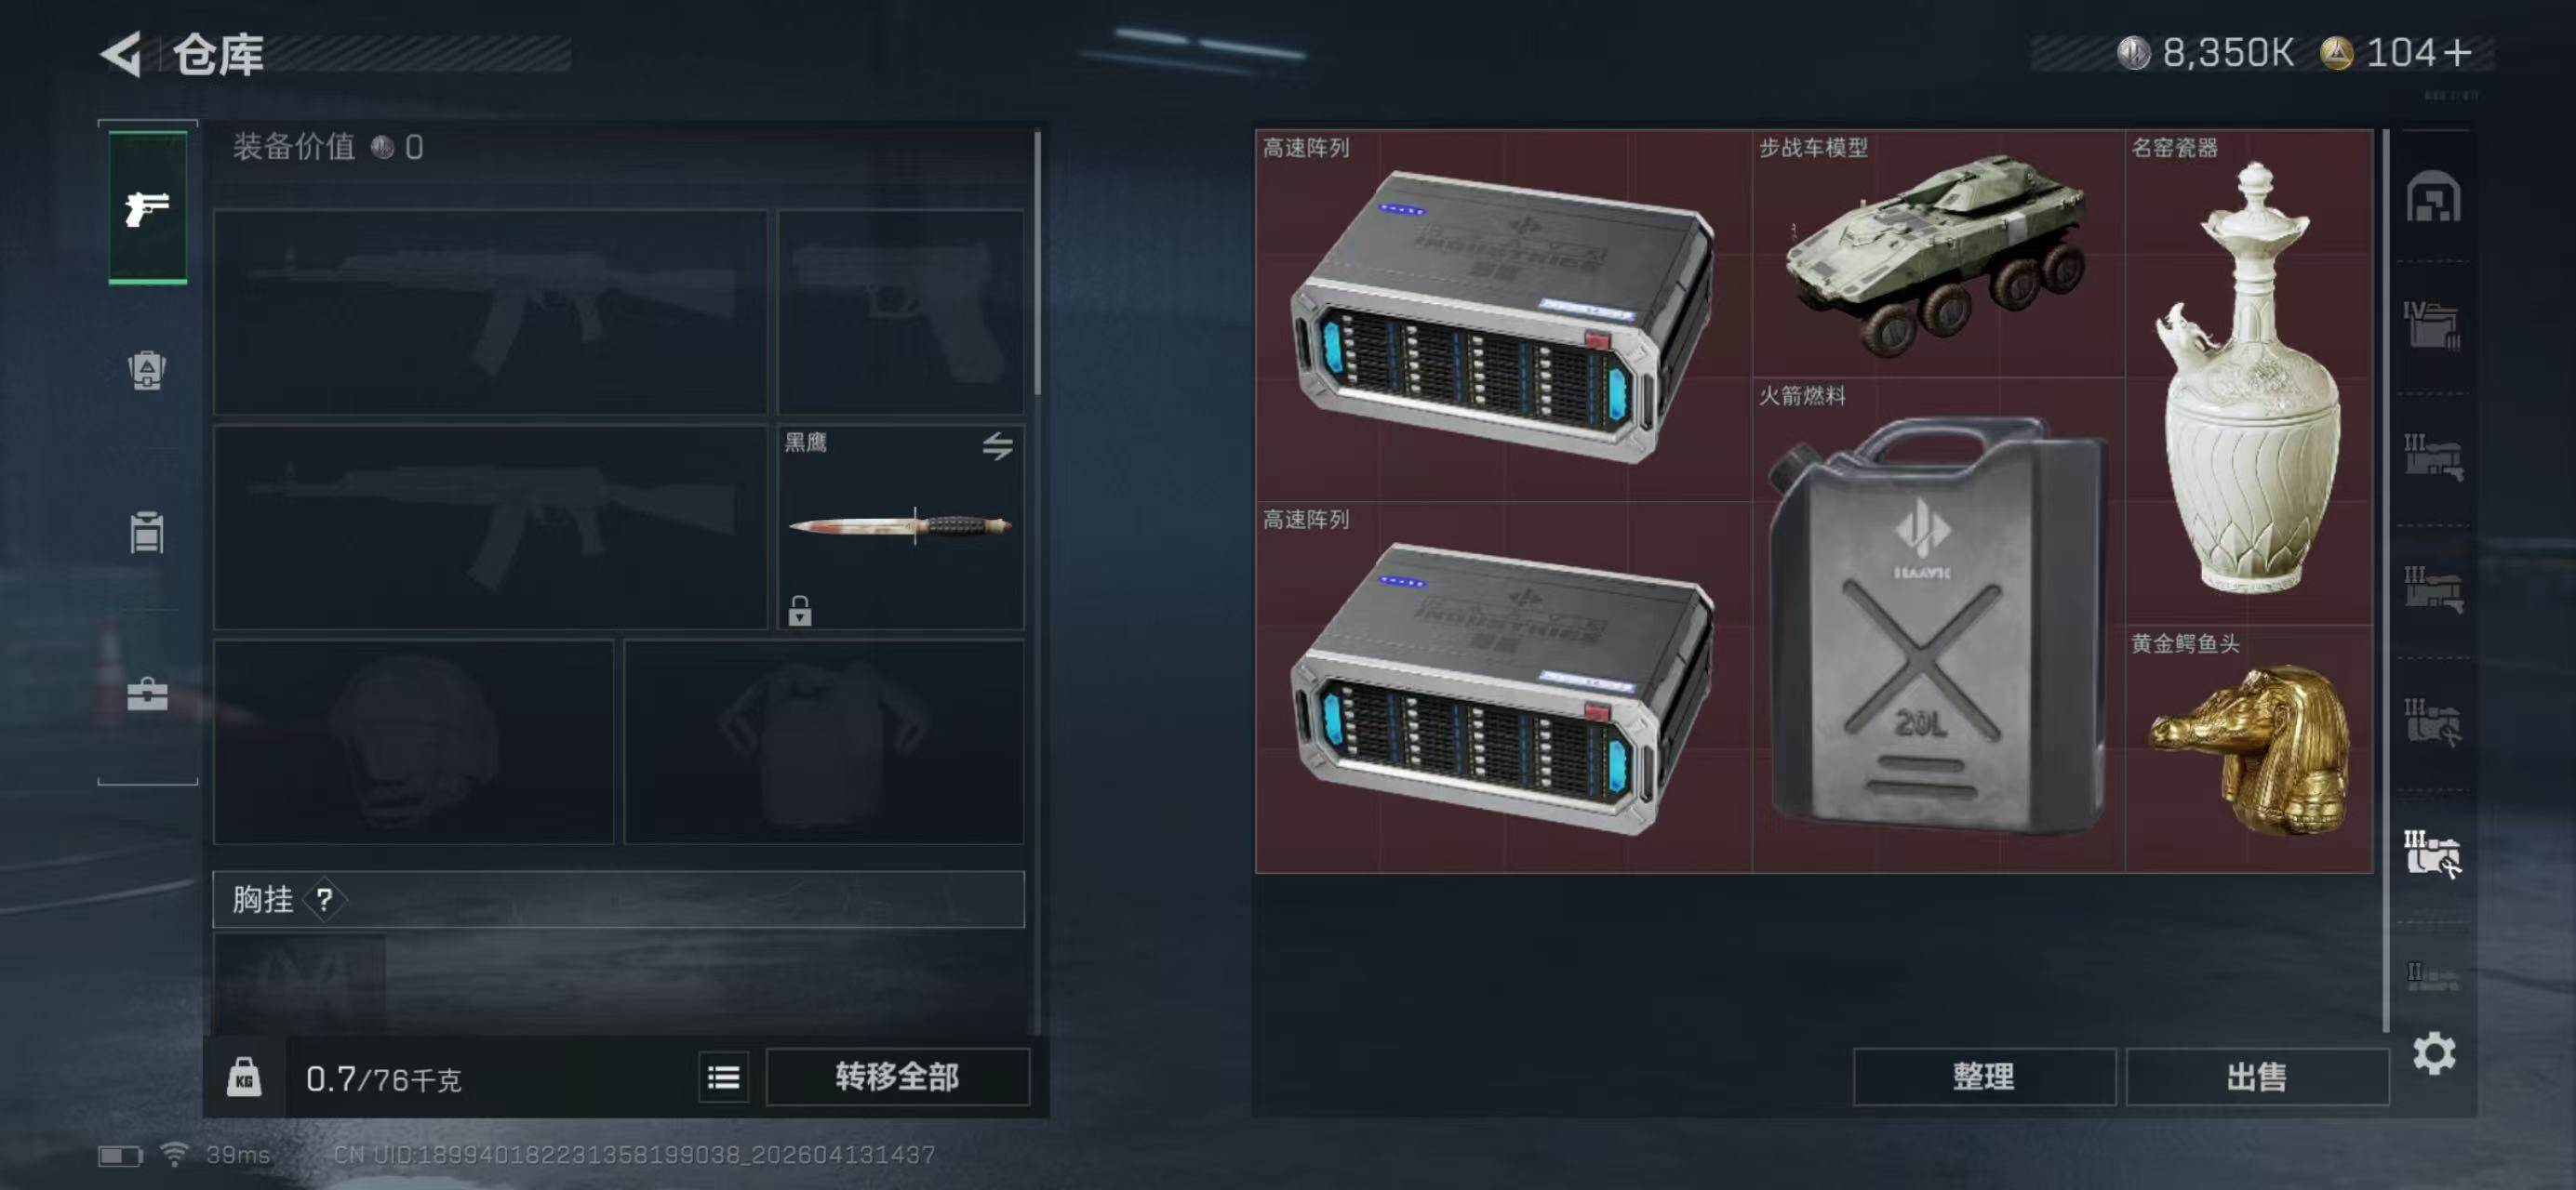
Task: Click the list view icon beside 转移全部
Action: tap(723, 1078)
